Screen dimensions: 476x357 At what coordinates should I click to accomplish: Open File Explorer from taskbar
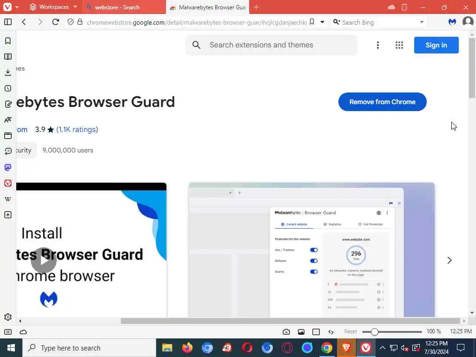coord(167,348)
